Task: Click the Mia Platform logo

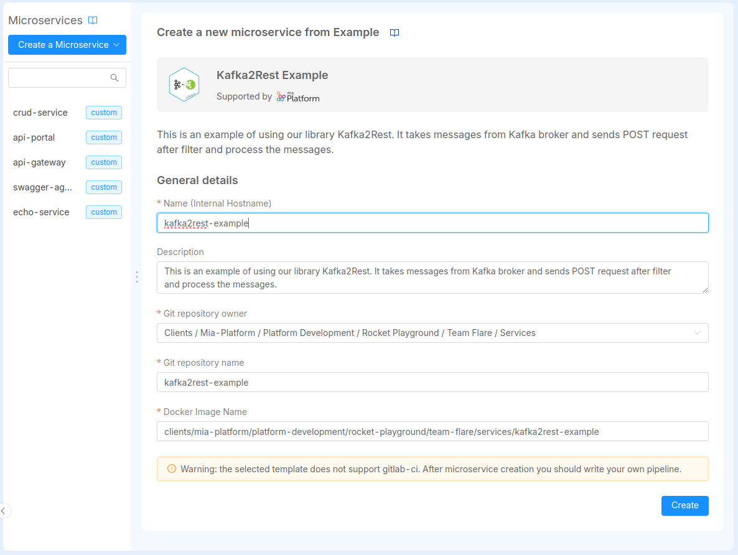Action: point(298,97)
